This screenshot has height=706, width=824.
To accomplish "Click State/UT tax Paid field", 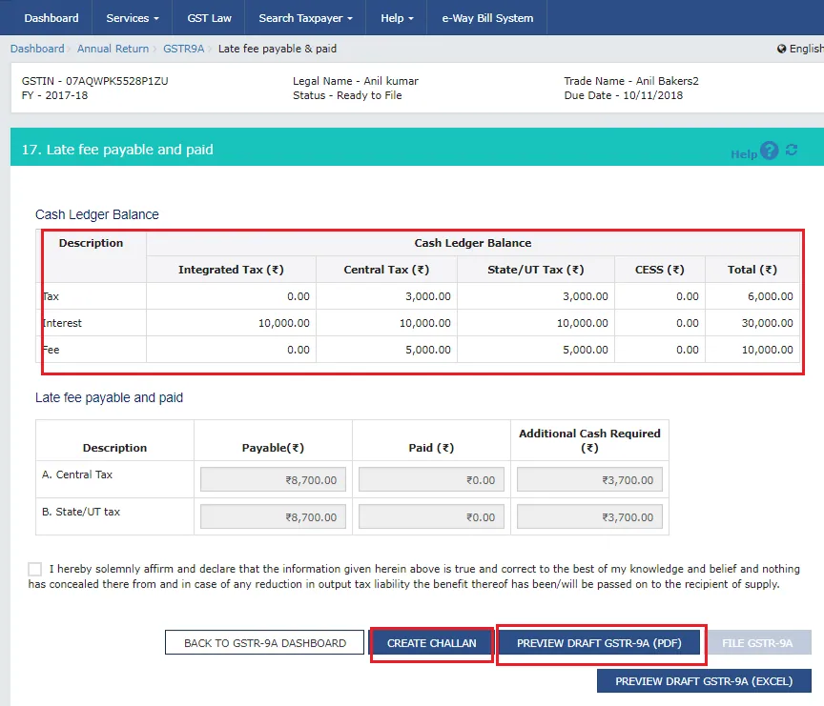I will click(431, 517).
